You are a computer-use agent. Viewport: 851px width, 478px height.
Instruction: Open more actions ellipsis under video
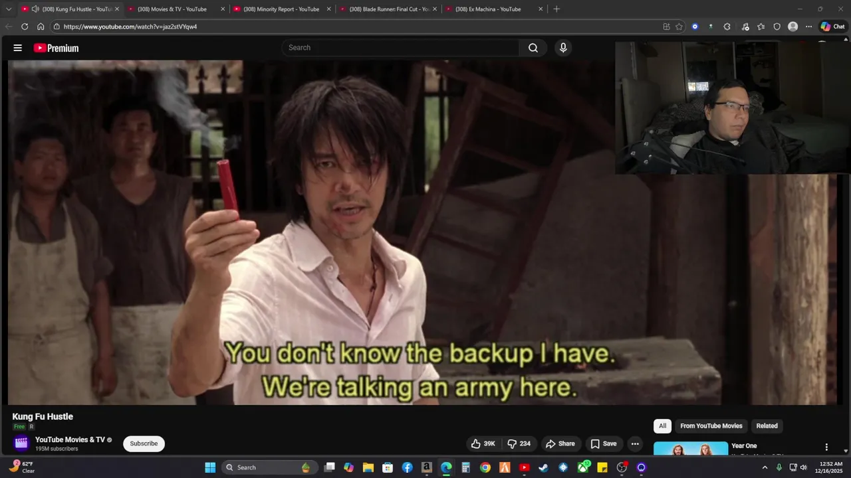(x=635, y=443)
